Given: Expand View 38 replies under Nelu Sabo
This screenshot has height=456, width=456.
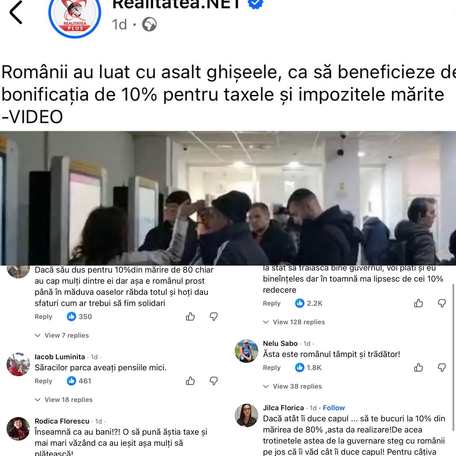Looking at the screenshot, I should (x=293, y=386).
